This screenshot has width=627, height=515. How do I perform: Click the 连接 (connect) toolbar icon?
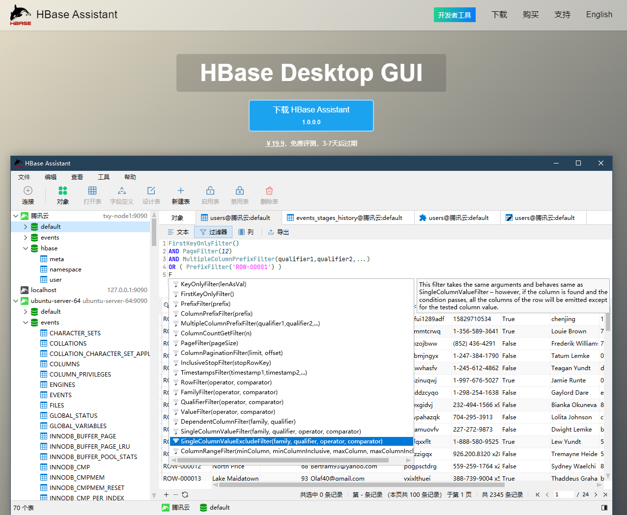pyautogui.click(x=28, y=190)
